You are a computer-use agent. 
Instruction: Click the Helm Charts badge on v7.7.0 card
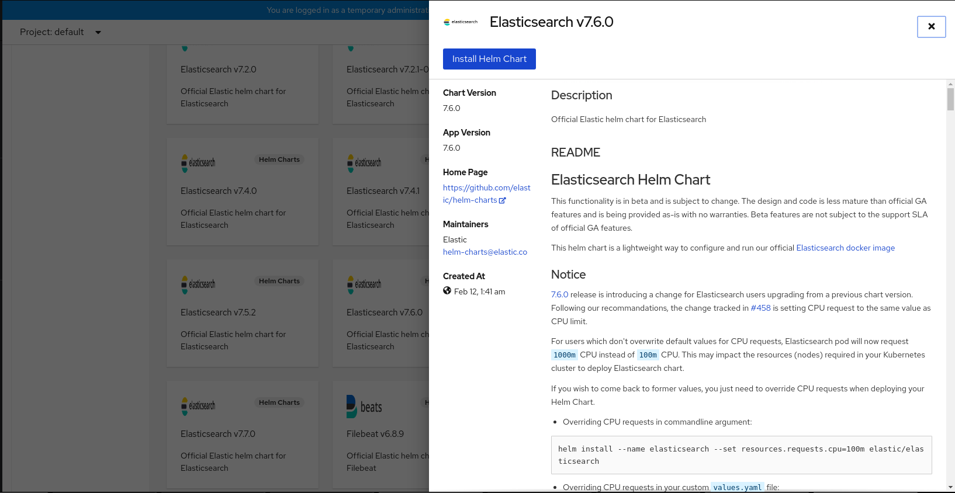279,402
